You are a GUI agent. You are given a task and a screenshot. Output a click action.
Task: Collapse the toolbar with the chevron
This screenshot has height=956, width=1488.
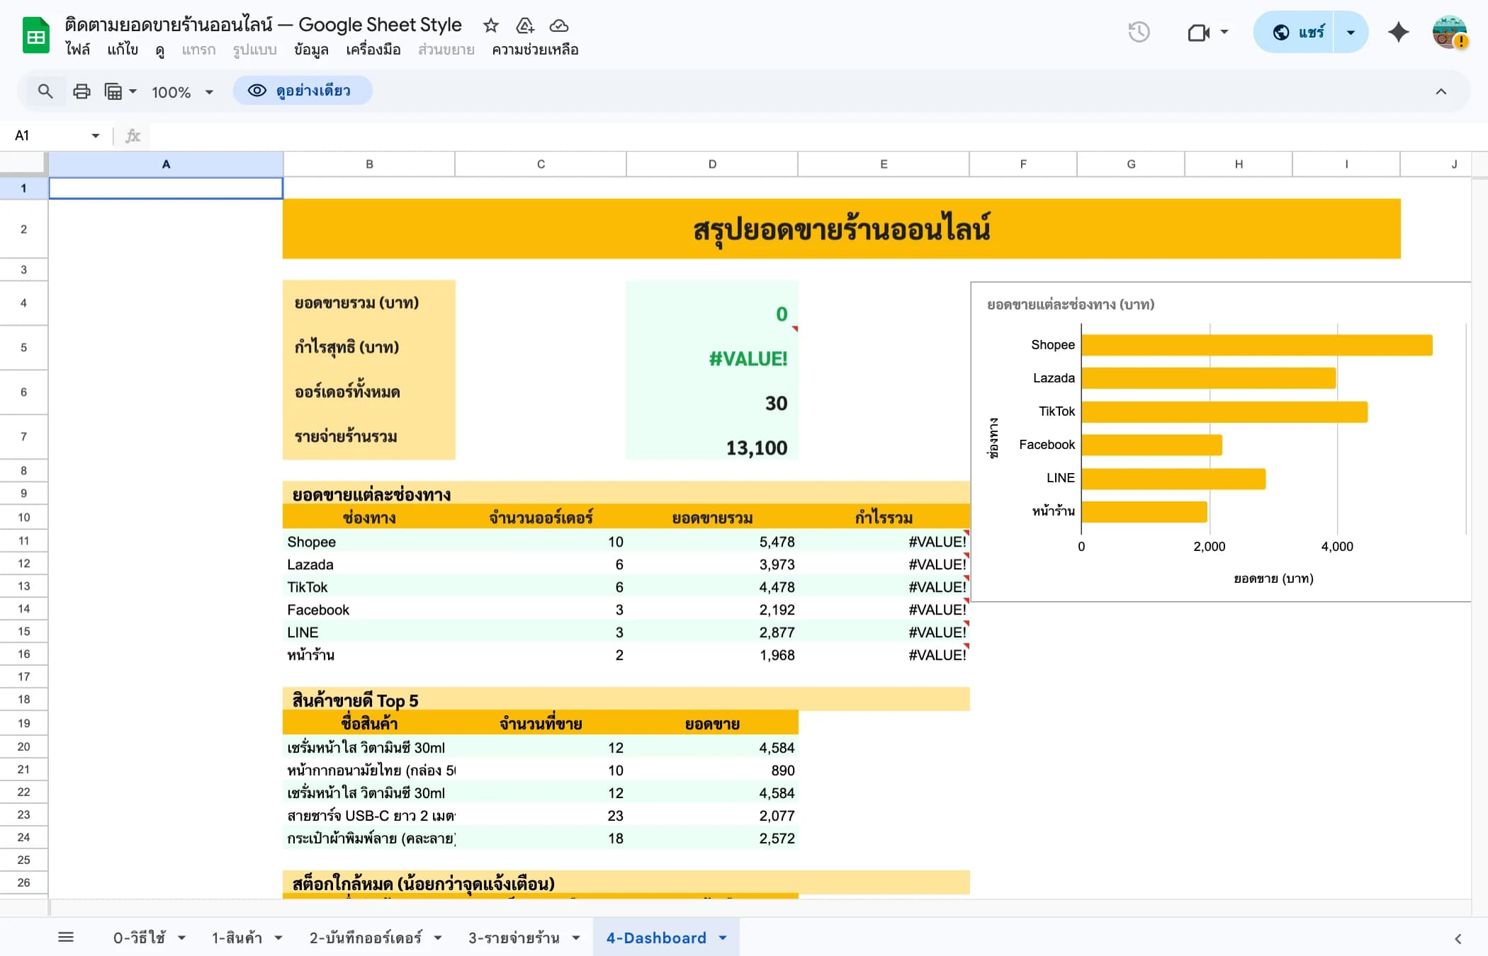[1441, 91]
